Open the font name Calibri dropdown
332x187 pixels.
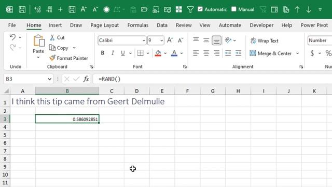[144, 41]
